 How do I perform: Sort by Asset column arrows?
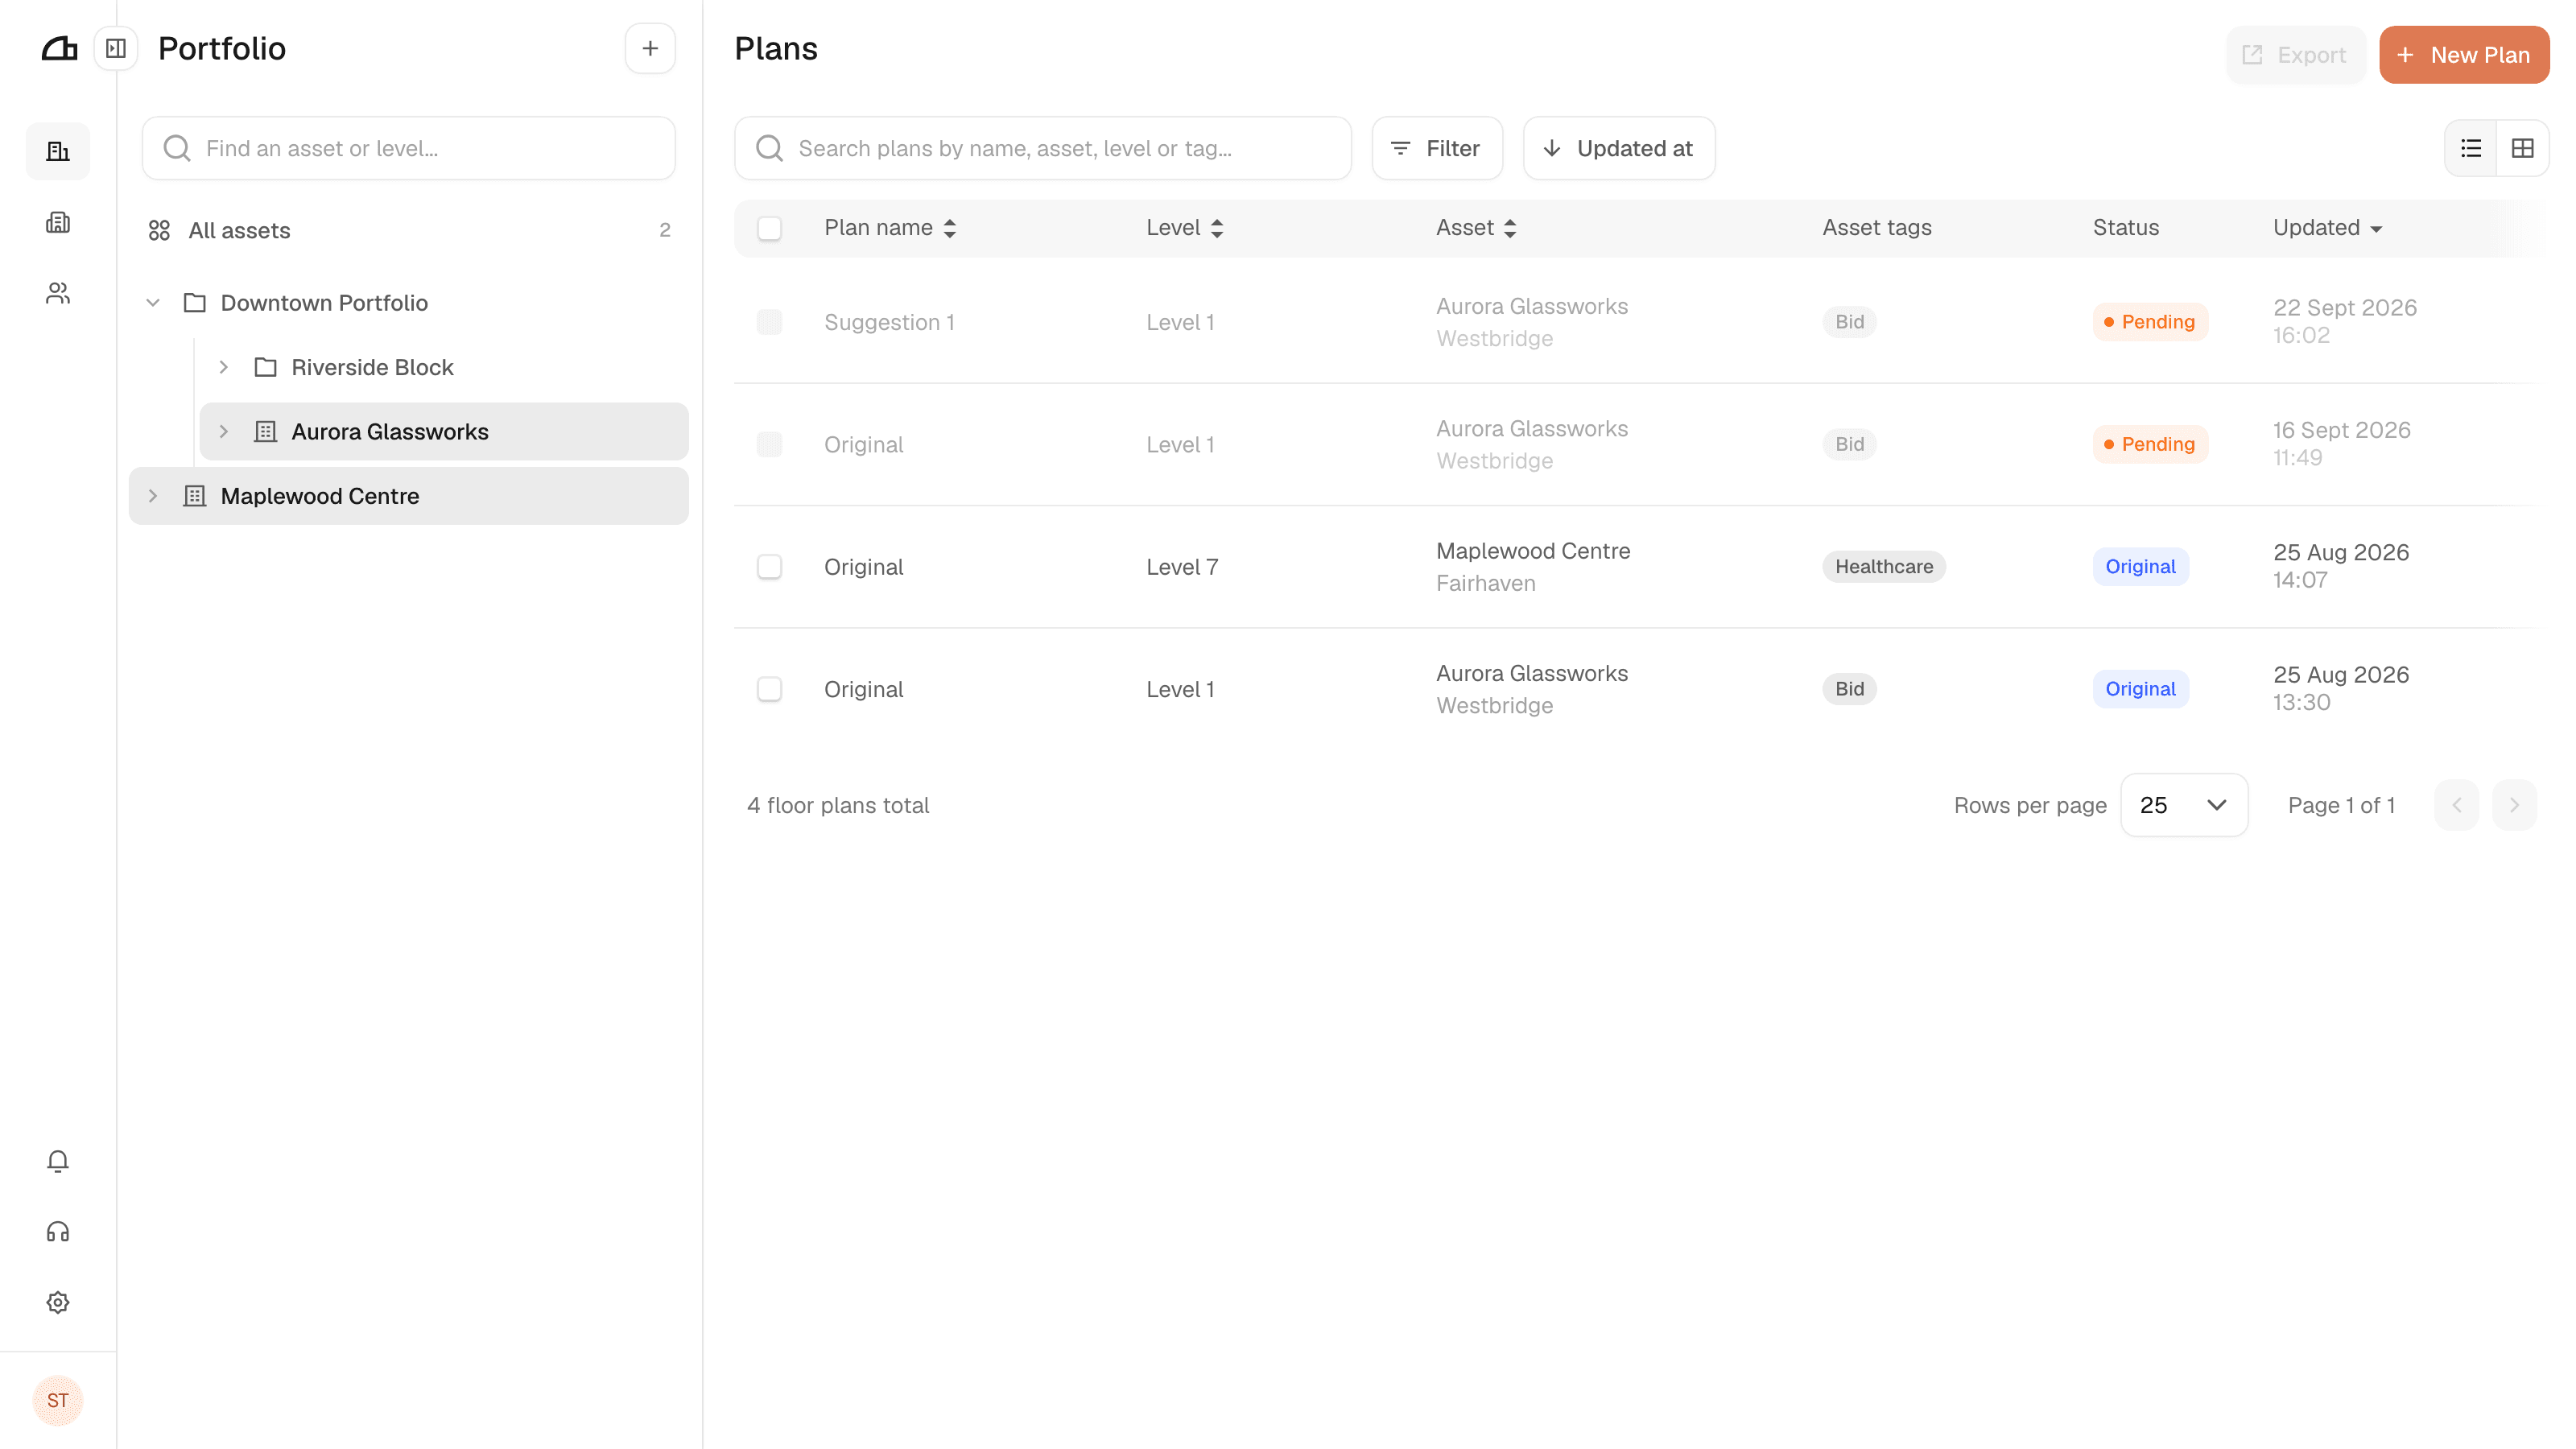pyautogui.click(x=1510, y=228)
